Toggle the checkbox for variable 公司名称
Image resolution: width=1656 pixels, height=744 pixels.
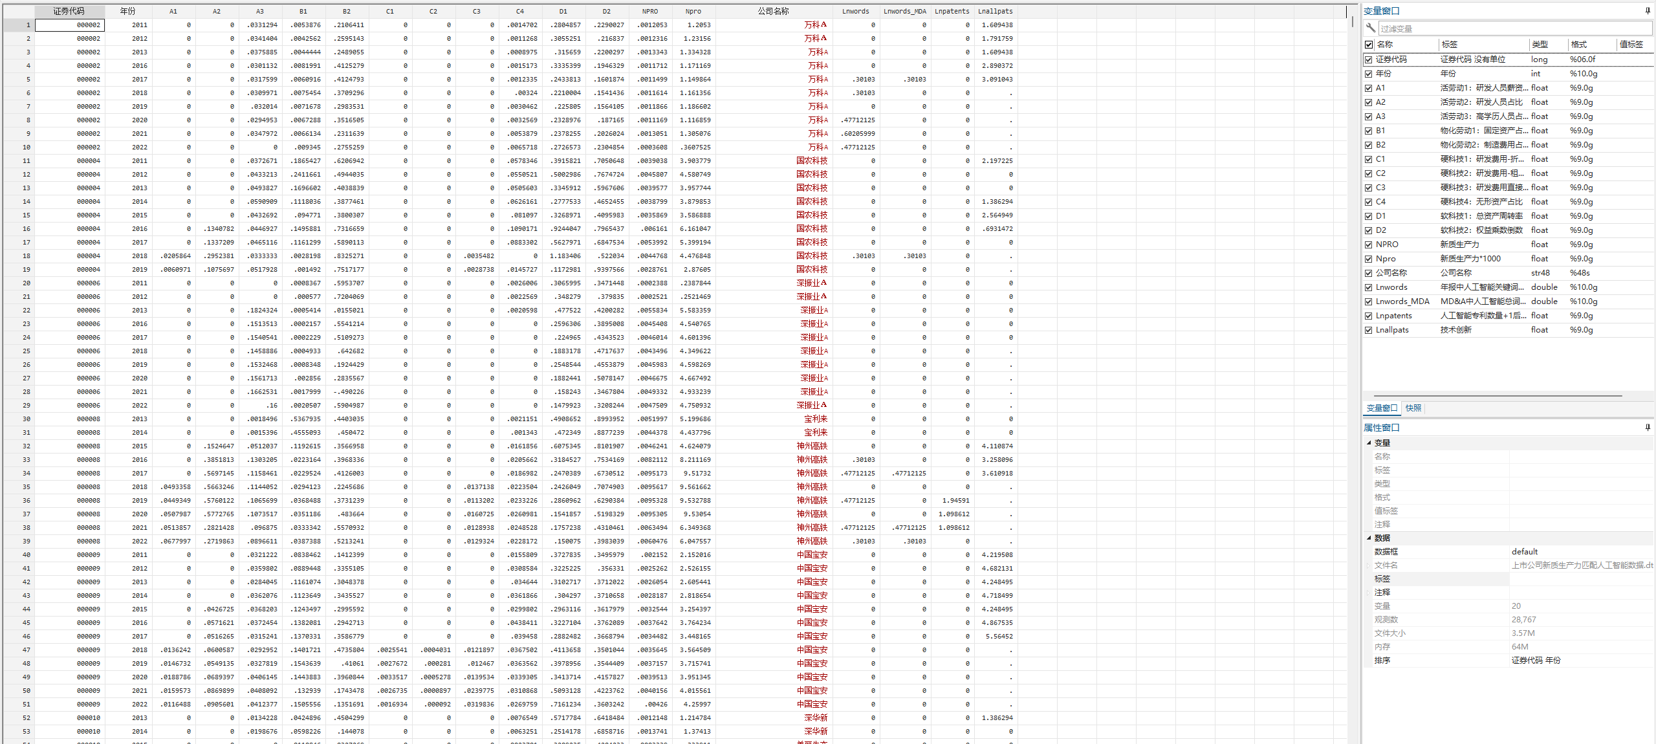(1369, 273)
